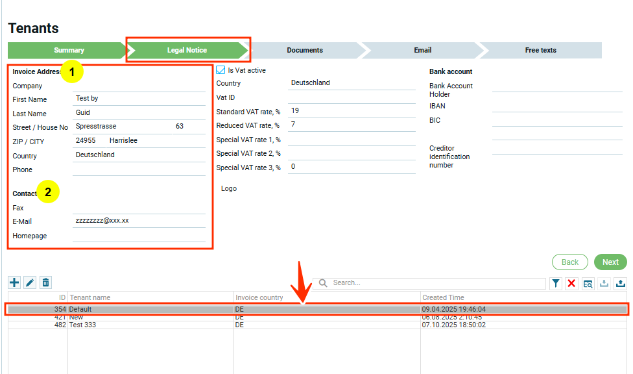Screen dimensions: 633x374
Task: Go to the Email step tab
Action: click(x=422, y=50)
